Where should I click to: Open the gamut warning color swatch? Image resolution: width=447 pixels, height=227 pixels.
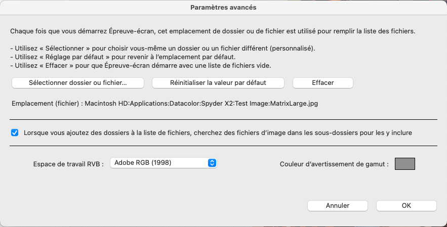[405, 164]
